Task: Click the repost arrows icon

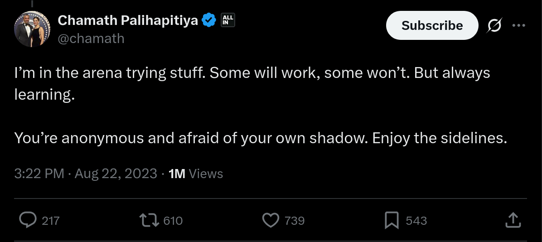Action: point(149,220)
